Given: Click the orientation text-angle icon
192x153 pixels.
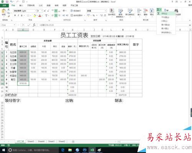Looking at the screenshot, I should [x=64, y=11].
